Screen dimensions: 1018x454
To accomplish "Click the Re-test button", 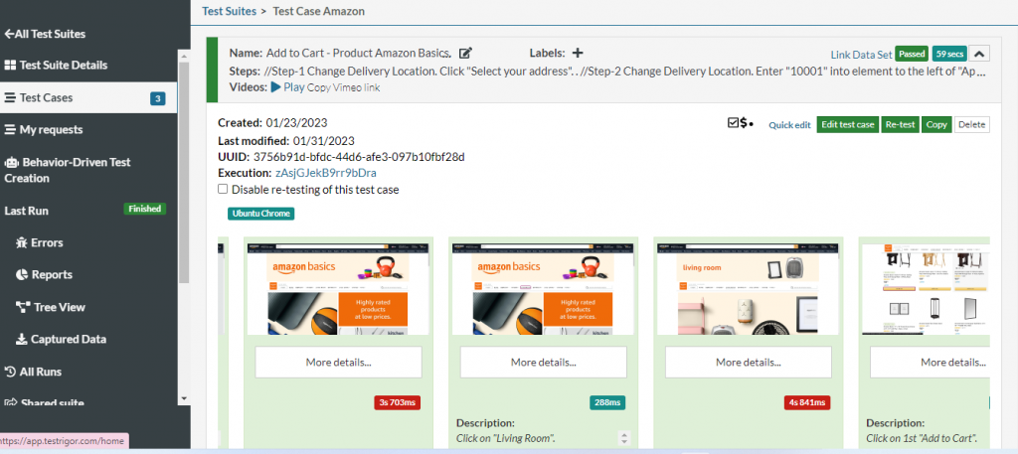I will pyautogui.click(x=899, y=124).
